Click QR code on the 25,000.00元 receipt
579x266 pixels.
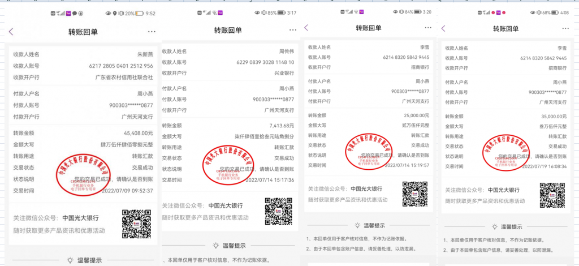(x=415, y=194)
